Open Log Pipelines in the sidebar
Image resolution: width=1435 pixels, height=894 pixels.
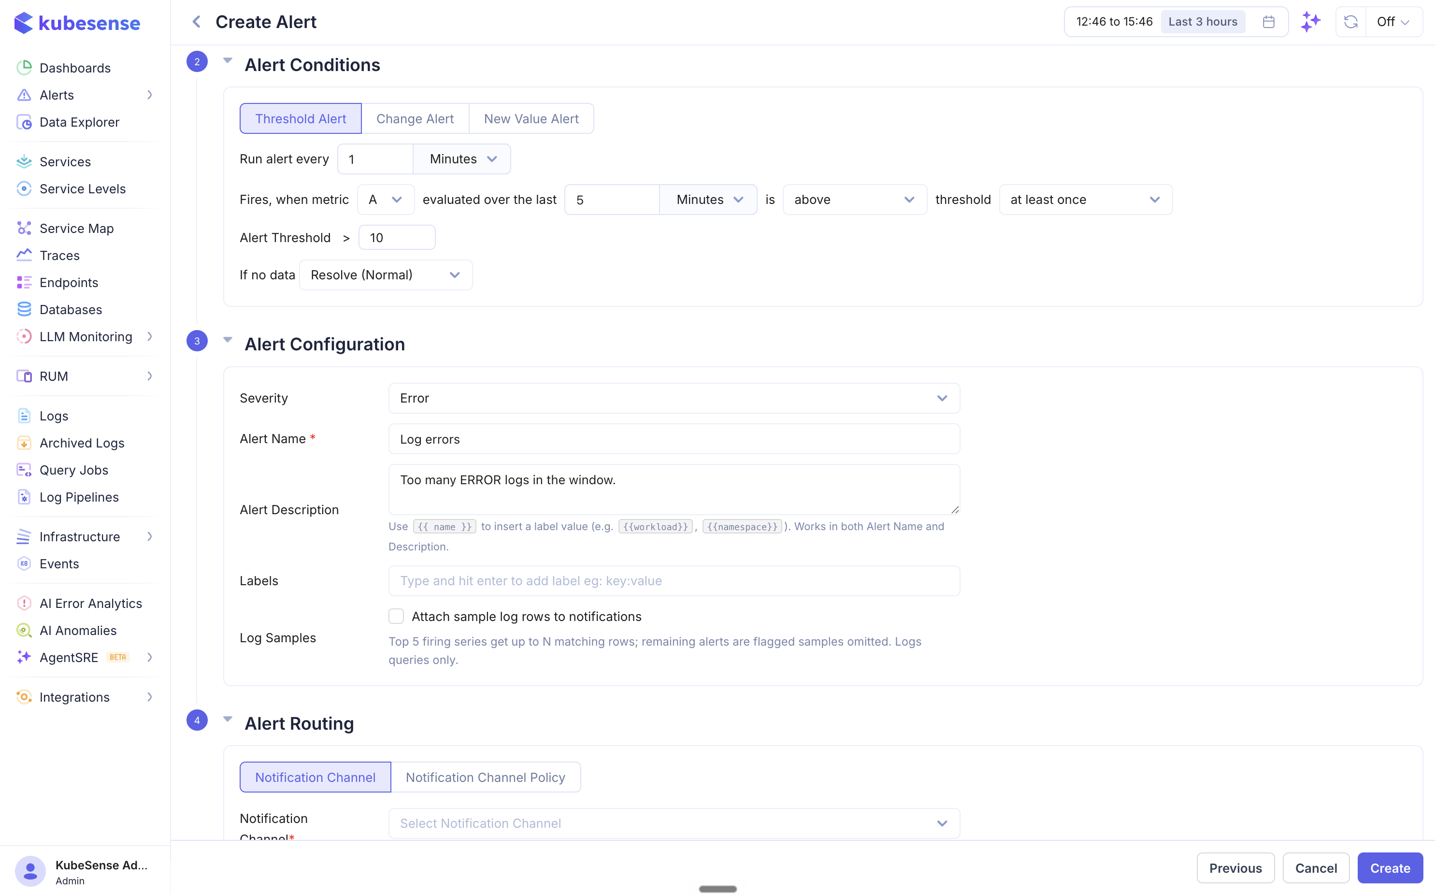(x=79, y=497)
